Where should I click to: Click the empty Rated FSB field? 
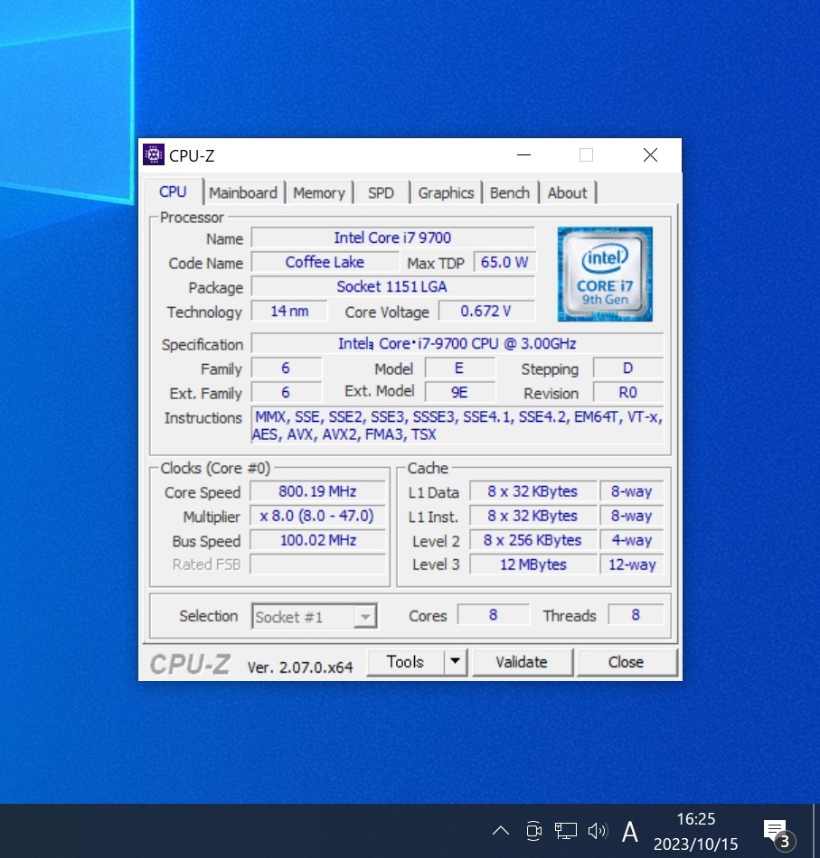pos(317,564)
